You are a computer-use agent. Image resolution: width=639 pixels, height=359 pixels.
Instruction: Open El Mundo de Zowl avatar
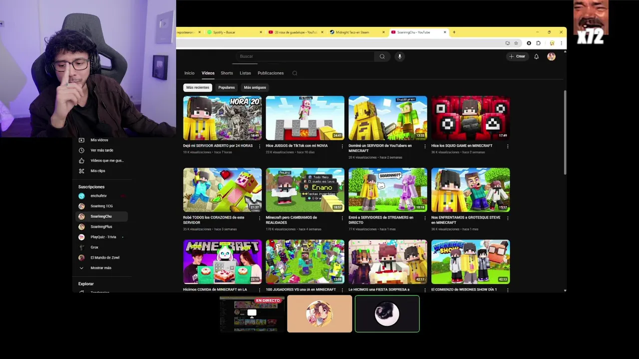(81, 258)
